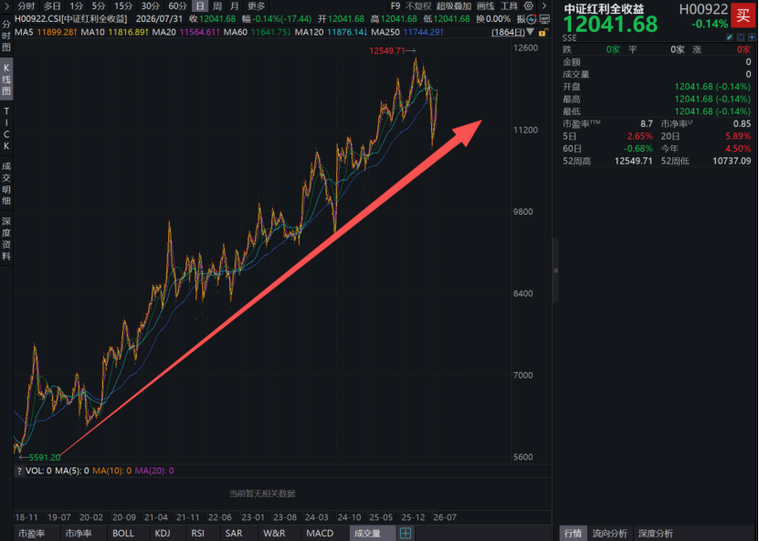Add an indicator with the plus box icon
Screen dimensions: 759x541
click(406, 534)
